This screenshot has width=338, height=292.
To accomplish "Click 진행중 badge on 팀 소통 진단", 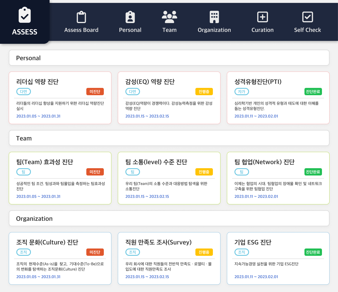I will point(204,172).
